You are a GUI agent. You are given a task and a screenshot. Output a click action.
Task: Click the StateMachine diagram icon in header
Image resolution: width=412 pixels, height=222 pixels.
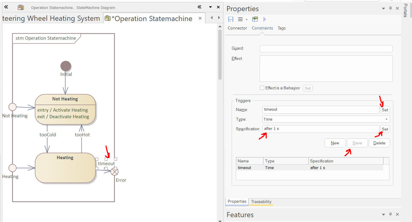point(21,8)
